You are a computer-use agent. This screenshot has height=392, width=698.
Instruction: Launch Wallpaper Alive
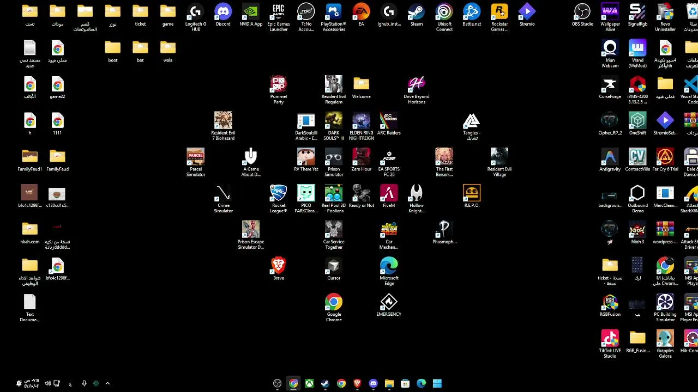610,17
